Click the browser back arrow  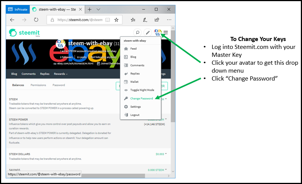(x=12, y=20)
